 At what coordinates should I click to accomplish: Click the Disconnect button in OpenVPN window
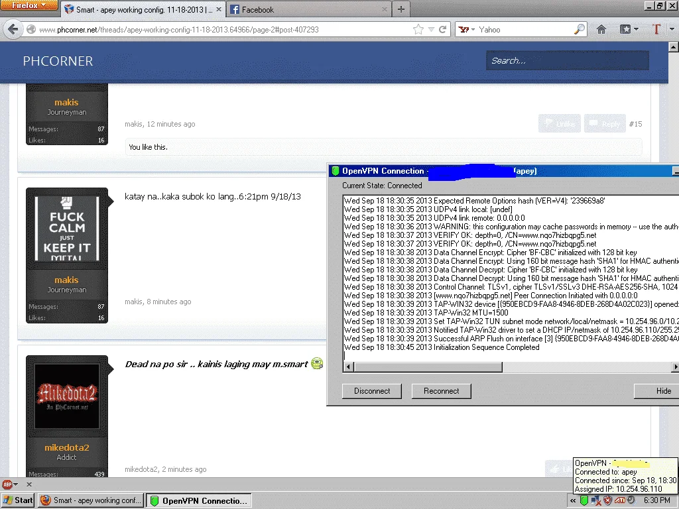372,391
